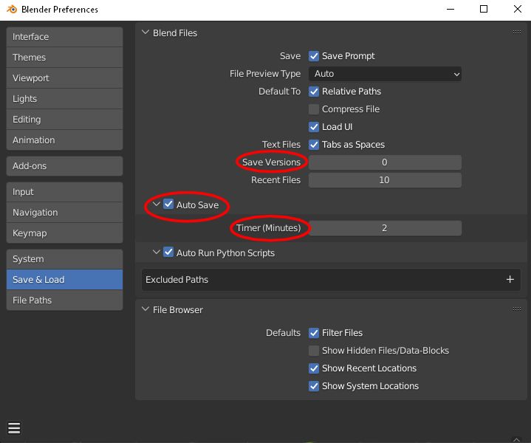This screenshot has height=443, width=531.
Task: Collapse the File Browser panel
Action: (145, 309)
